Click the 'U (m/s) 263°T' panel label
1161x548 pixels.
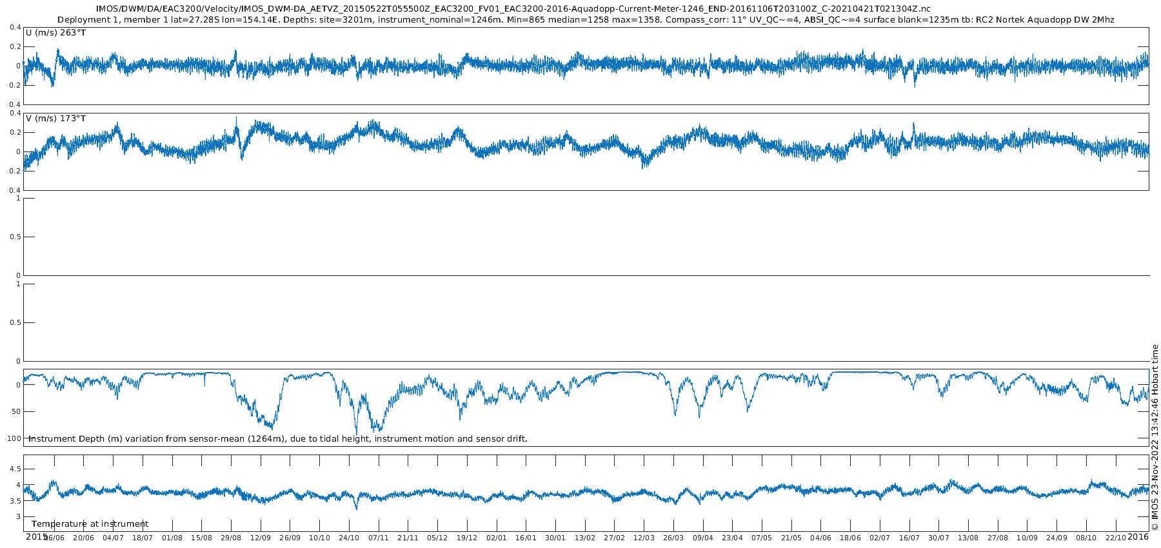(x=55, y=32)
